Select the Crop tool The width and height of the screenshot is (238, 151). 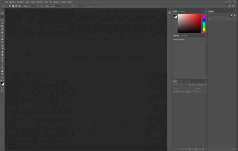[x=2, y=26]
